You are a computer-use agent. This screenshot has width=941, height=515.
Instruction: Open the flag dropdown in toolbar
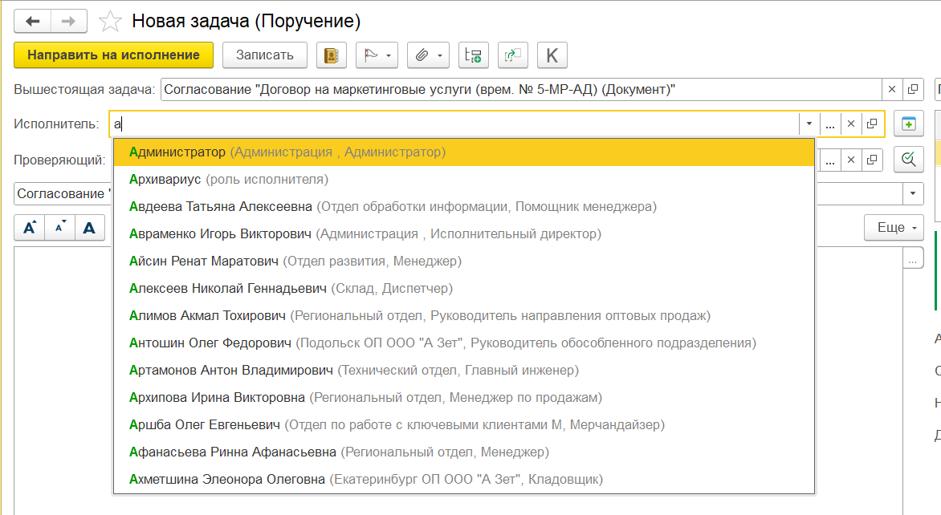tap(377, 55)
